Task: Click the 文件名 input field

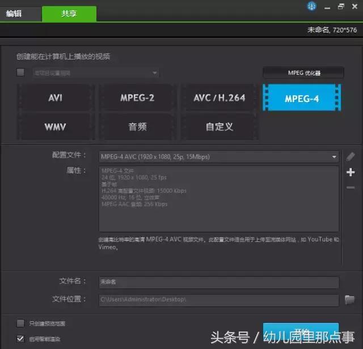Action: click(219, 282)
